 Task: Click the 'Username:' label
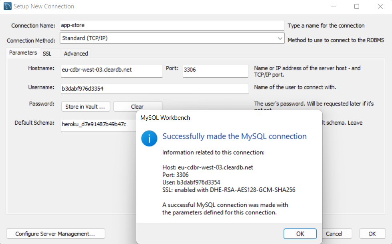41,87
